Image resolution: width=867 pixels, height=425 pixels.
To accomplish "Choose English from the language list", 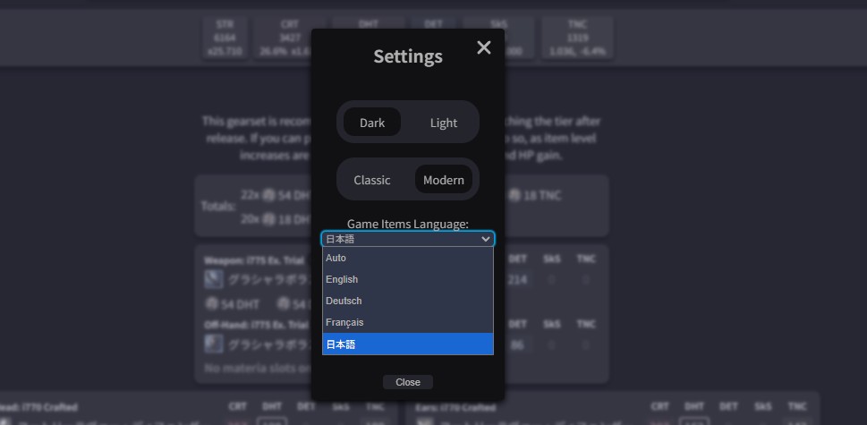I will [x=407, y=279].
